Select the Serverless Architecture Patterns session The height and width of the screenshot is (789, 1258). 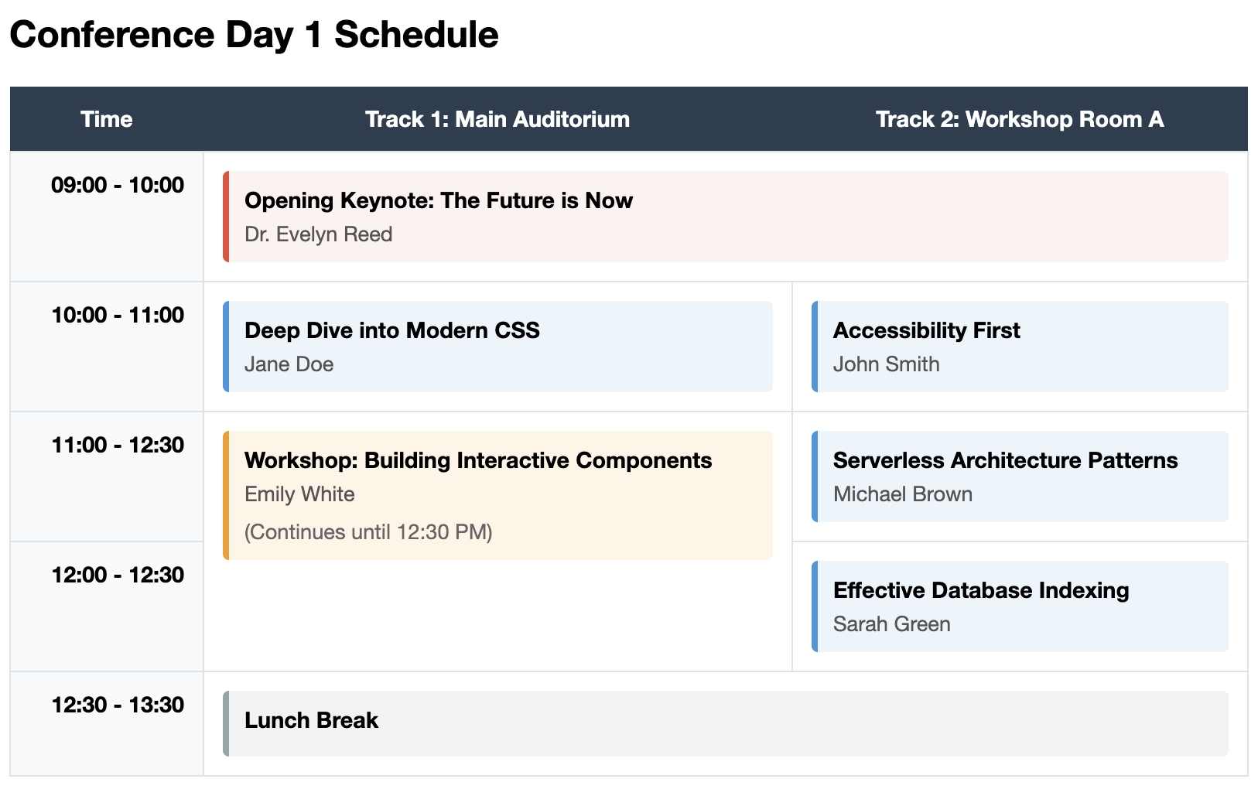coord(1020,476)
